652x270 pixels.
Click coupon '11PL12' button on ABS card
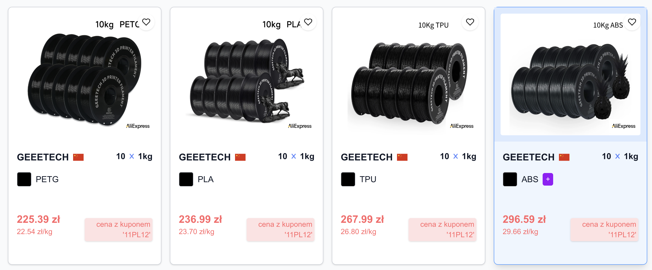pyautogui.click(x=604, y=229)
